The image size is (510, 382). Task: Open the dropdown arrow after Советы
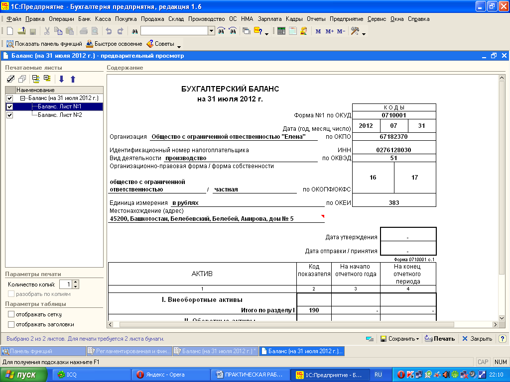[x=179, y=46]
